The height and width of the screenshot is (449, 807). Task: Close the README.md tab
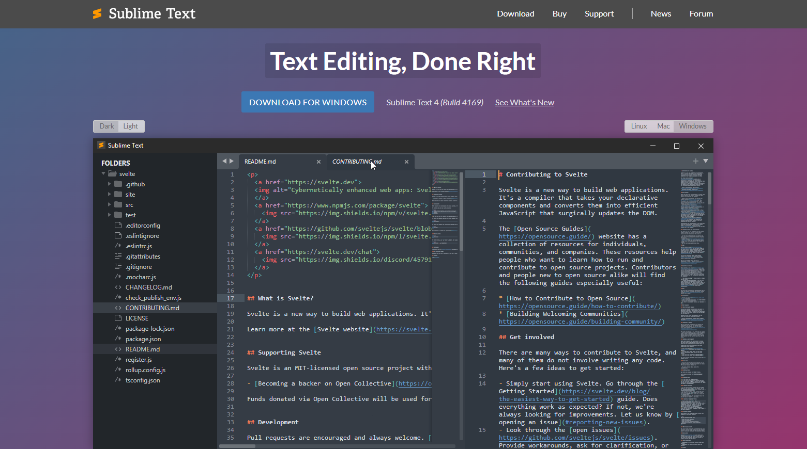[x=318, y=162]
